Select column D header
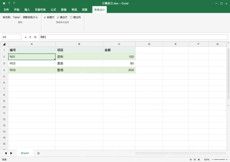This screenshot has width=230, height=162. 149,44
